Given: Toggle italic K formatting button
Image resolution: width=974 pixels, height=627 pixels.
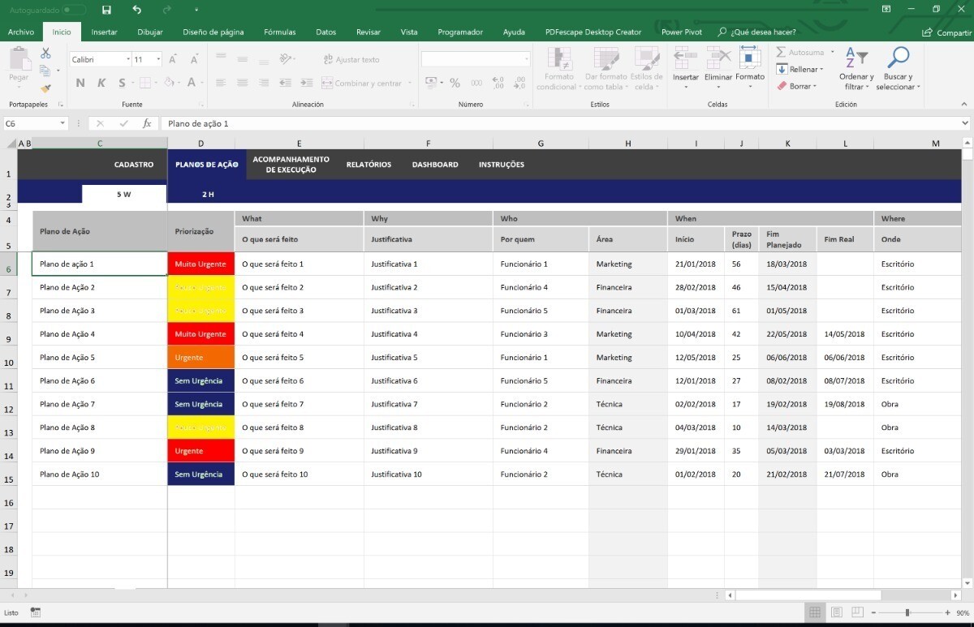Looking at the screenshot, I should [101, 83].
